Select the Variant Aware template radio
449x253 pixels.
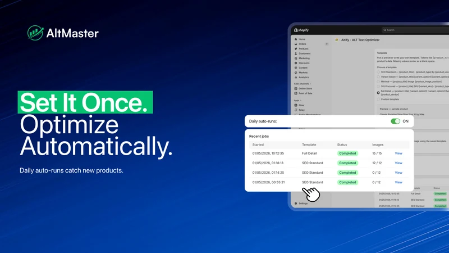(378, 77)
